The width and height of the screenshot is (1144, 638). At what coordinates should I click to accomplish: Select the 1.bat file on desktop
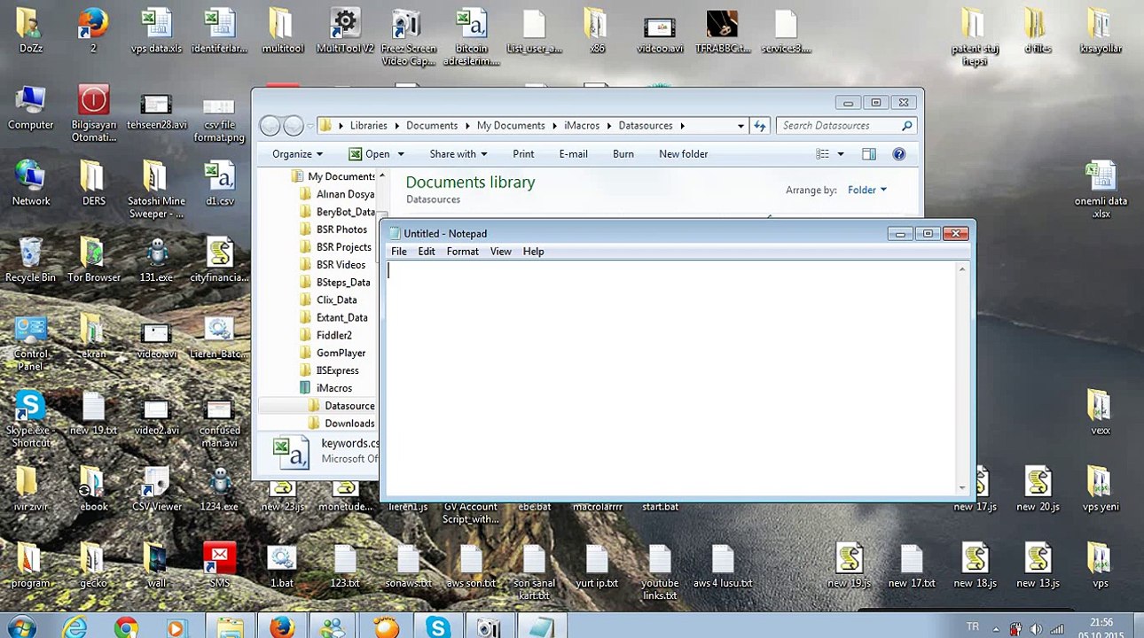pos(281,565)
